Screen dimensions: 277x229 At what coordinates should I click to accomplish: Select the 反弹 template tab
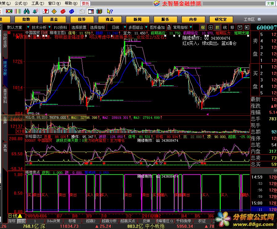(146, 221)
